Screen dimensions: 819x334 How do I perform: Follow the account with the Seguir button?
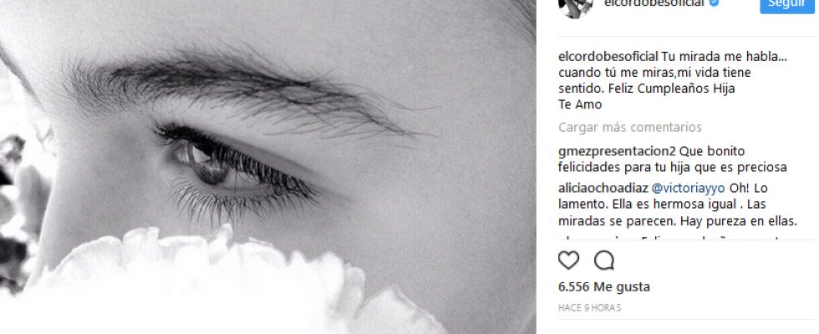[786, 5]
